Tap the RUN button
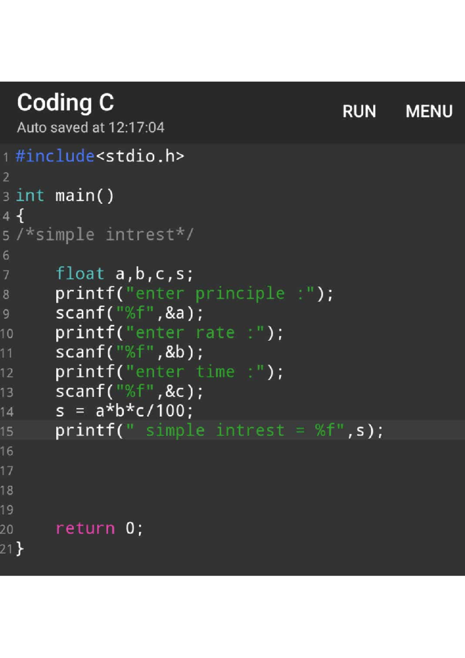Screen dimensions: 465x658 [x=359, y=112]
